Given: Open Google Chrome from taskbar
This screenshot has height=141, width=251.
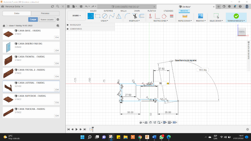Looking at the screenshot, I should (140, 137).
